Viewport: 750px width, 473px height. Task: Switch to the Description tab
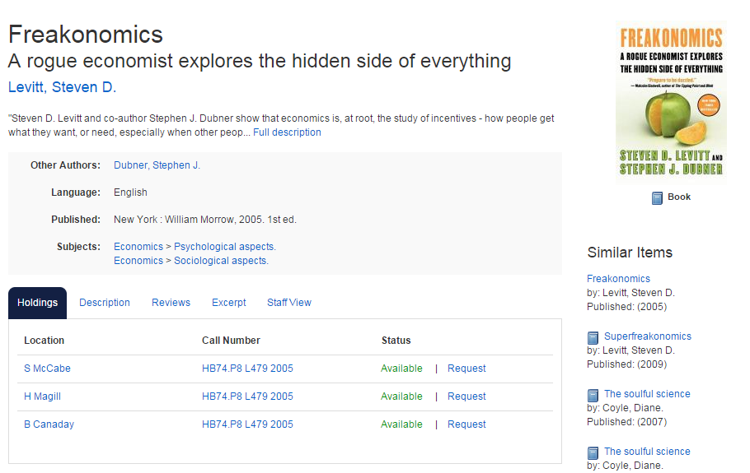tap(105, 303)
